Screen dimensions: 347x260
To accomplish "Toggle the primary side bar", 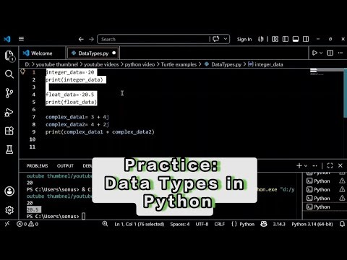I will point(286,39).
